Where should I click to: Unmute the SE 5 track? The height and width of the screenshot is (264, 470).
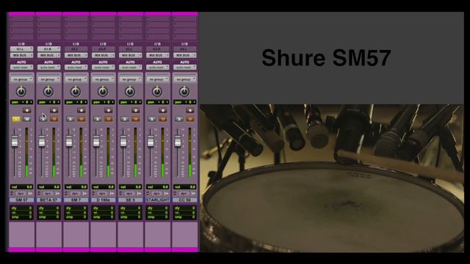(136, 119)
